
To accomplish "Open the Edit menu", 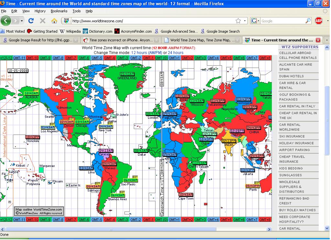I will (x=14, y=11).
